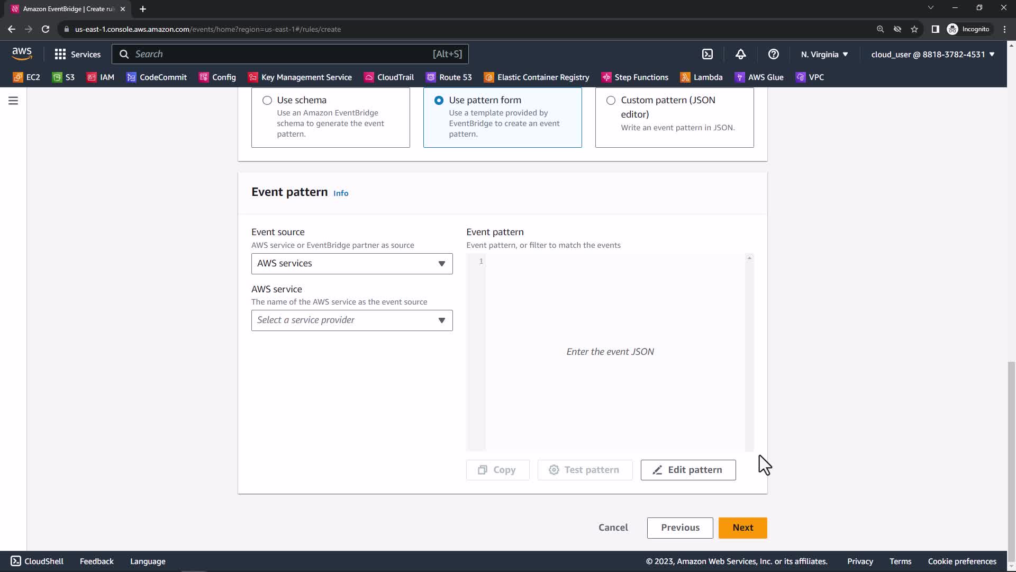The height and width of the screenshot is (572, 1016).
Task: Open the cloud_user account menu
Action: pos(932,54)
